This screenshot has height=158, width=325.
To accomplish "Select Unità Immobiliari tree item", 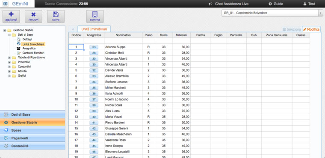I will click(33, 44).
